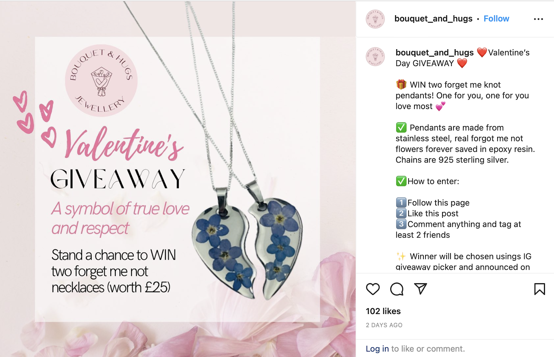Image resolution: width=554 pixels, height=357 pixels.
Task: Open the bouquet_and_hugs username in header
Action: (x=433, y=19)
